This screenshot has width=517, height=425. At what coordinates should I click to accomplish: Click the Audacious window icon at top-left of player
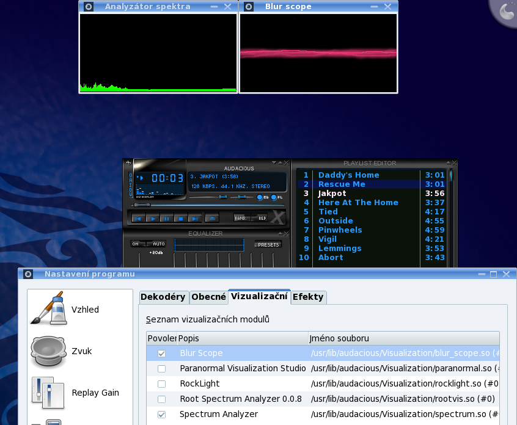128,163
